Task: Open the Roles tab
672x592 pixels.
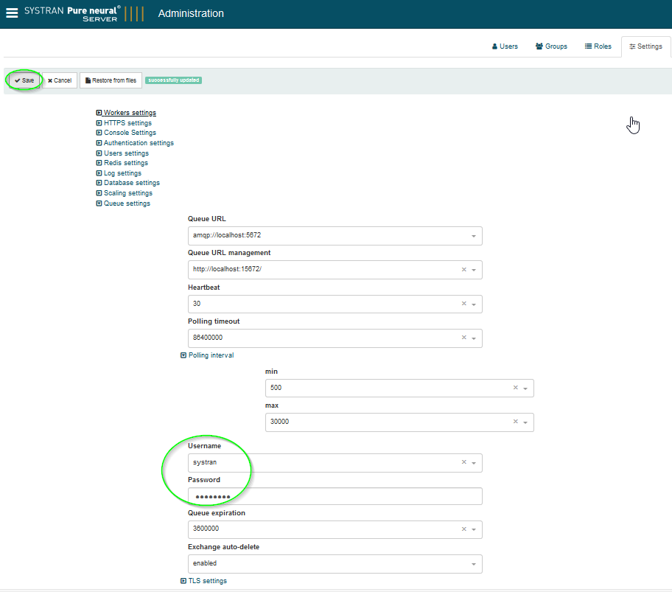Action: point(598,46)
